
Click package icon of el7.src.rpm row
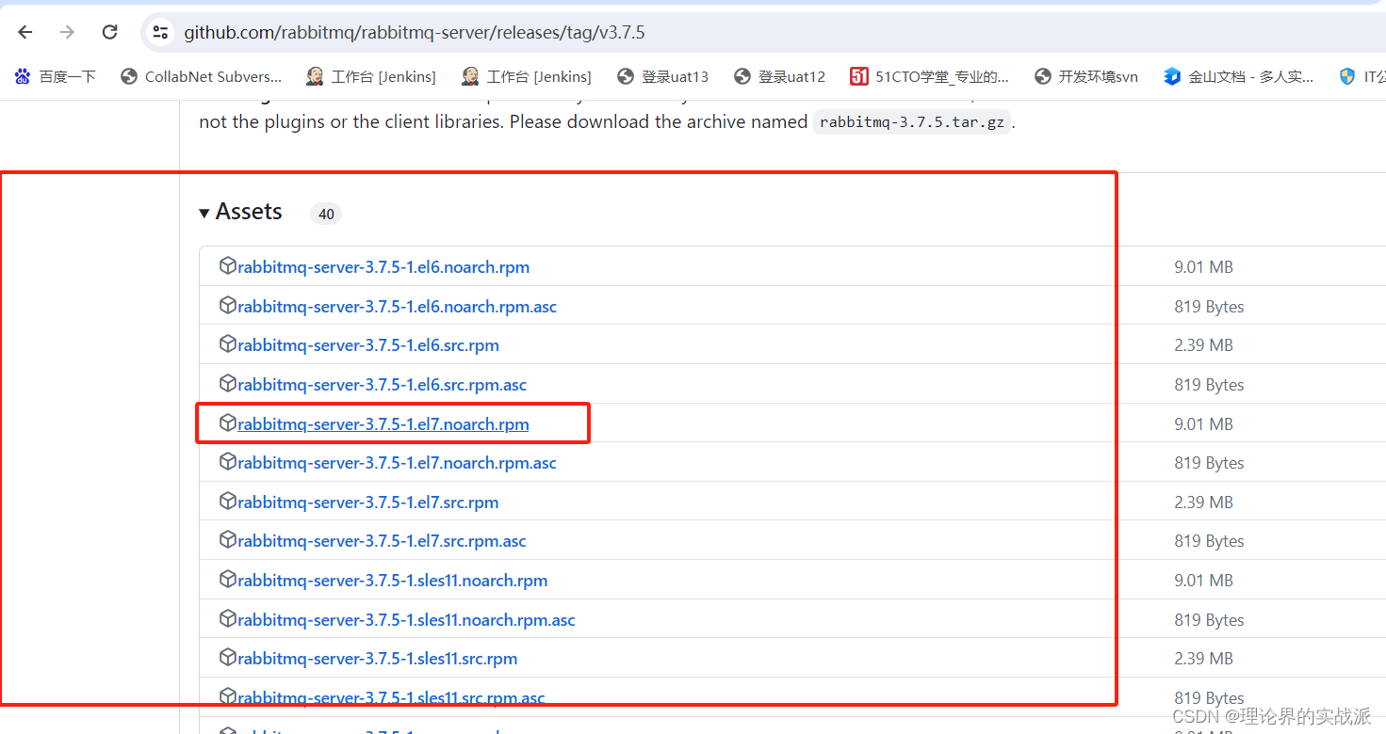(x=227, y=502)
